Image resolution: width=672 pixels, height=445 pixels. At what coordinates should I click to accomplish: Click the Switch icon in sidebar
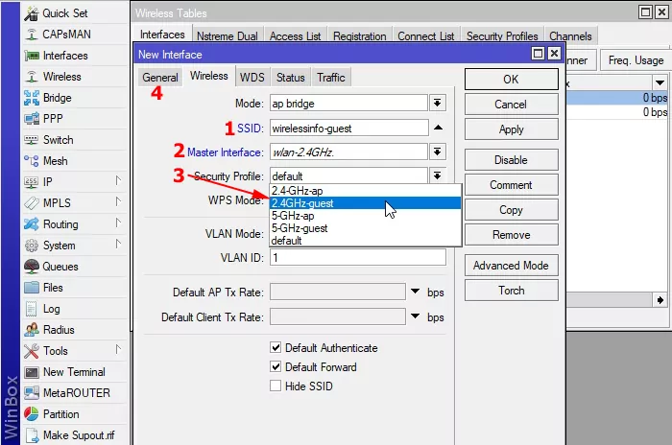tap(32, 140)
